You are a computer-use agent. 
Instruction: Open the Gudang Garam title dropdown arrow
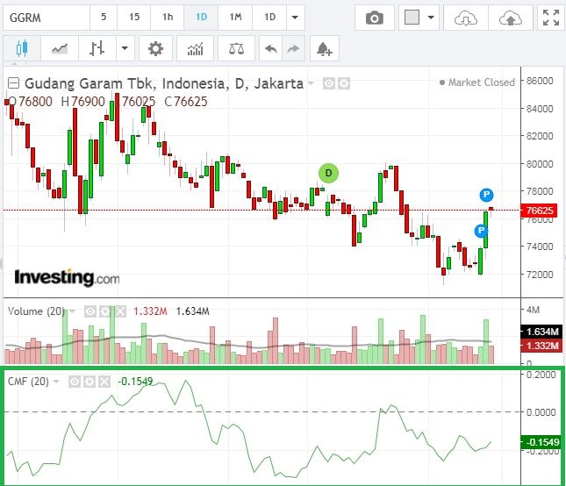(x=311, y=83)
